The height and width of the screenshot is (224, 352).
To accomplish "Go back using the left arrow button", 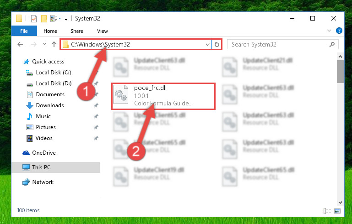I will click(20, 44).
